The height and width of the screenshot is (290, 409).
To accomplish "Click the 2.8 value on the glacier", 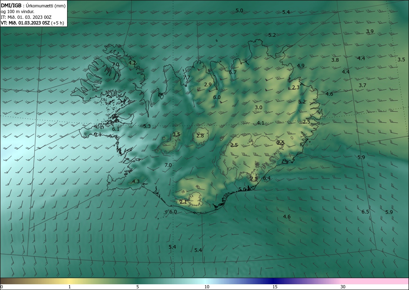I will (200, 136).
